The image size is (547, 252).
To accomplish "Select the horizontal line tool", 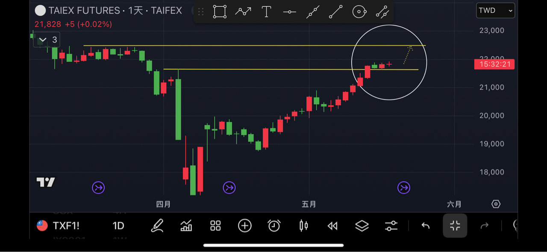I will tap(290, 12).
